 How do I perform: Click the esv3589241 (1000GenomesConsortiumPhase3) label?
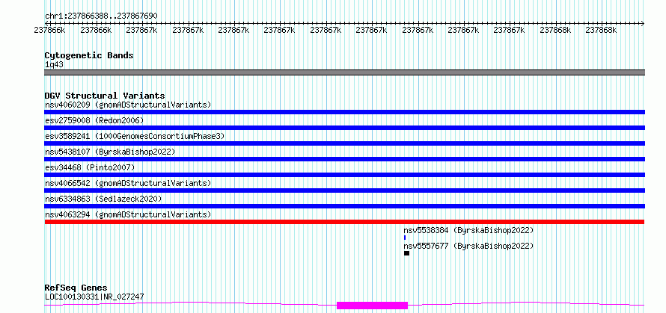135,136
